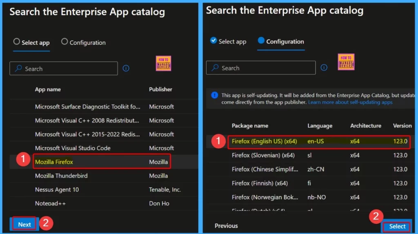Open 'Learn more about self-updating apps' link
The width and height of the screenshot is (418, 234).
point(350,102)
